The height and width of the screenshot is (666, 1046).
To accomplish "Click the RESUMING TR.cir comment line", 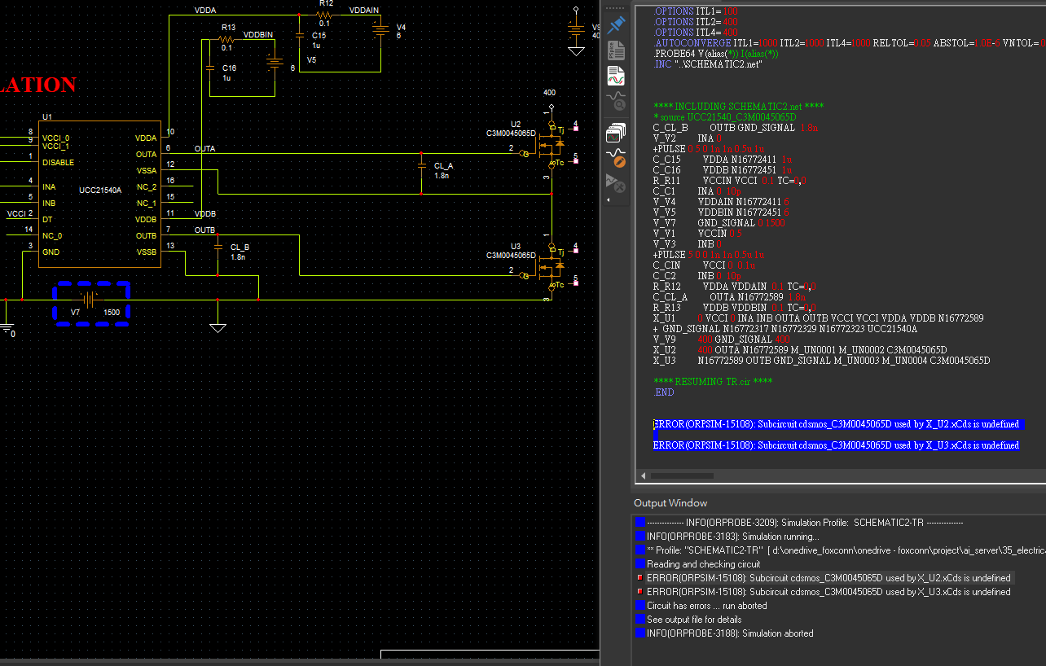I will tap(713, 382).
